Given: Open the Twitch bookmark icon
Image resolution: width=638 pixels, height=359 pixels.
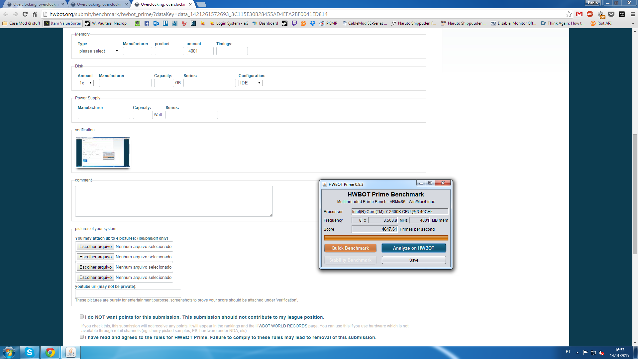Looking at the screenshot, I should coord(294,23).
